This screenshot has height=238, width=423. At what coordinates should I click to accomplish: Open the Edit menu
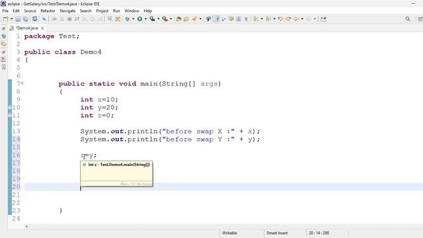[16, 11]
